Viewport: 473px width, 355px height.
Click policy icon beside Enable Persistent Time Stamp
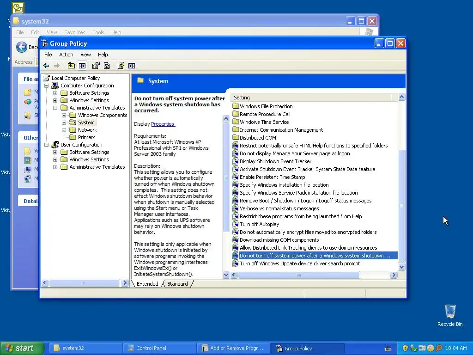235,177
